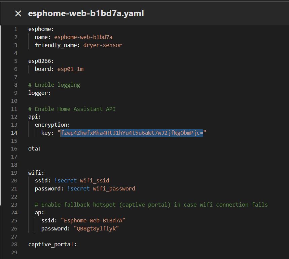Click line number 6 in the gutter
This screenshot has height=259, width=289.
(x=16, y=69)
